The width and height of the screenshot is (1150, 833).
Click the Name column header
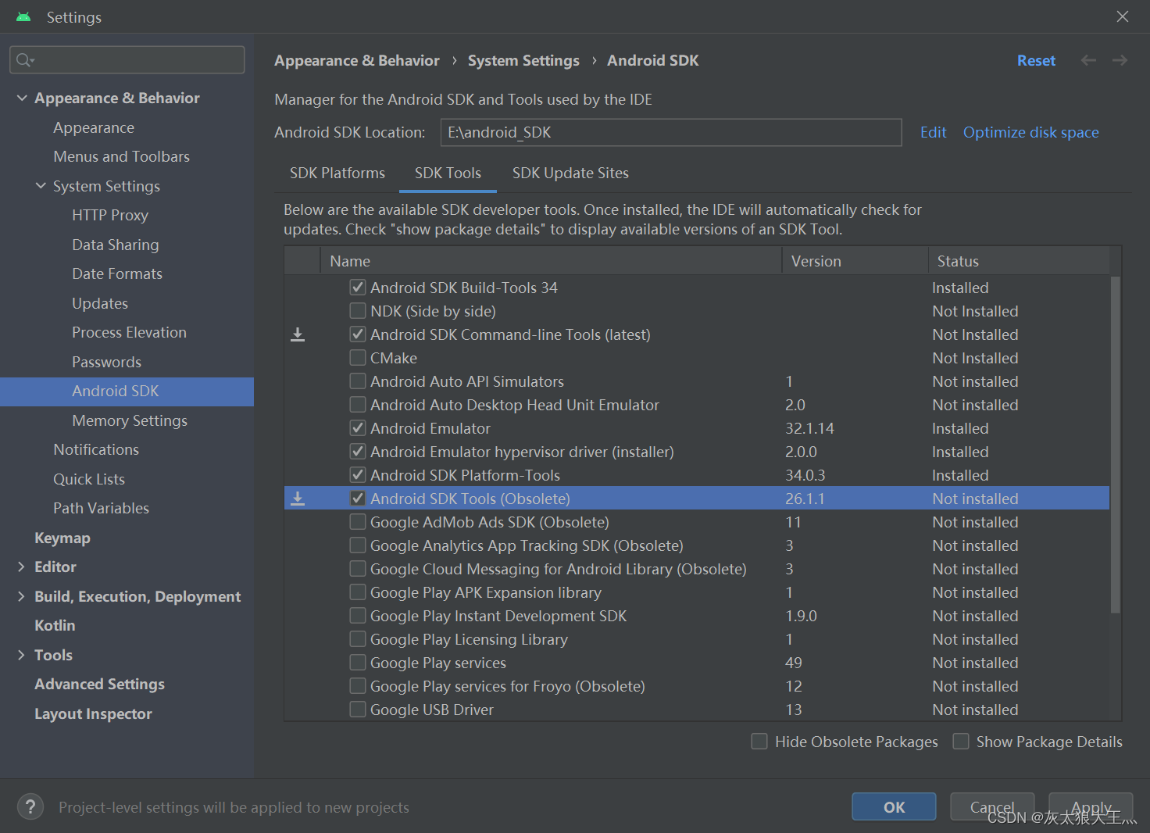point(551,261)
